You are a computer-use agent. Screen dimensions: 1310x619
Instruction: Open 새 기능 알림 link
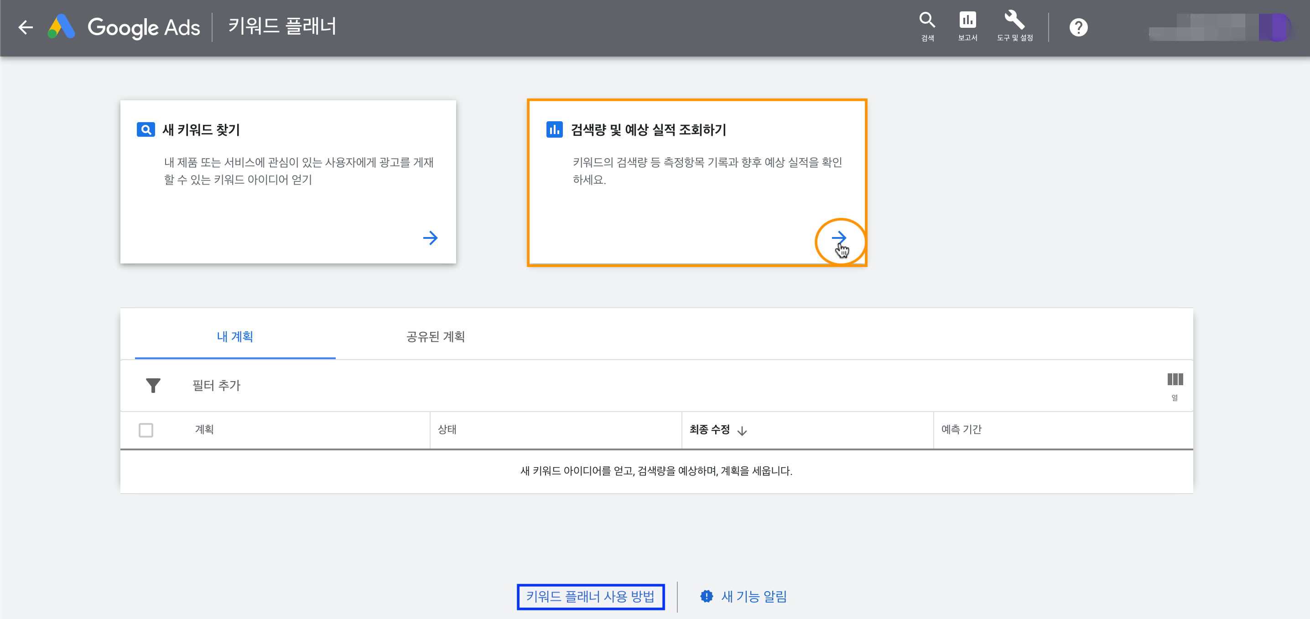coord(753,596)
